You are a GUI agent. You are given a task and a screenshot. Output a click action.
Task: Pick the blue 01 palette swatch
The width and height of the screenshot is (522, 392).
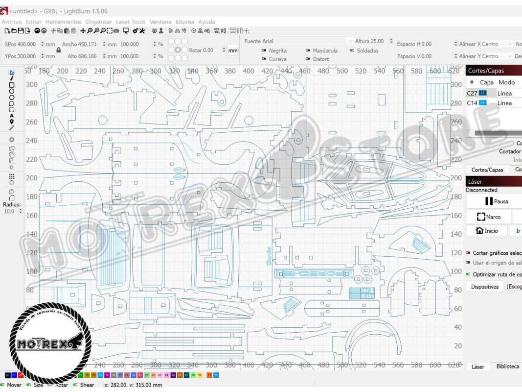(14, 375)
